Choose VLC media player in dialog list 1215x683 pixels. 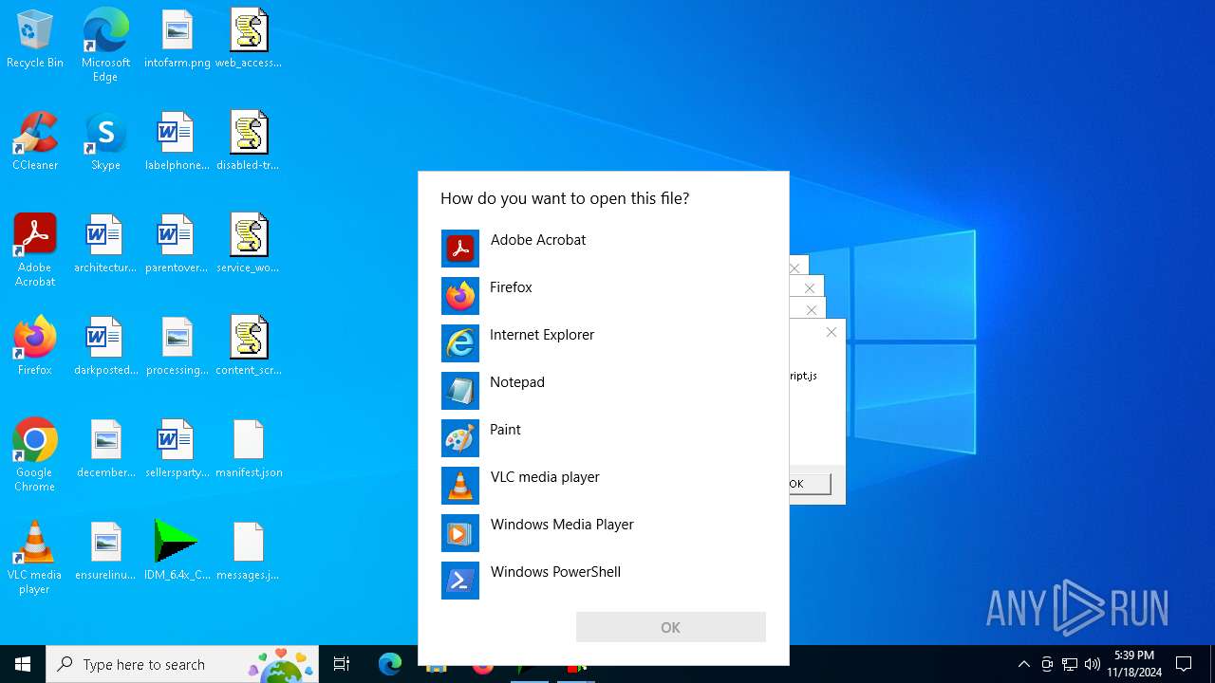coord(603,486)
